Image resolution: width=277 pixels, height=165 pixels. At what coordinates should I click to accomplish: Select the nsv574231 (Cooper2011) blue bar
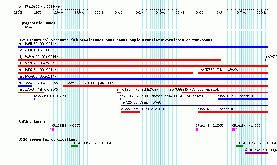pyautogui.click(x=243, y=99)
